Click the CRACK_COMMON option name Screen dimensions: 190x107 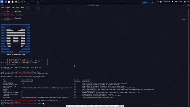[x=8, y=83]
